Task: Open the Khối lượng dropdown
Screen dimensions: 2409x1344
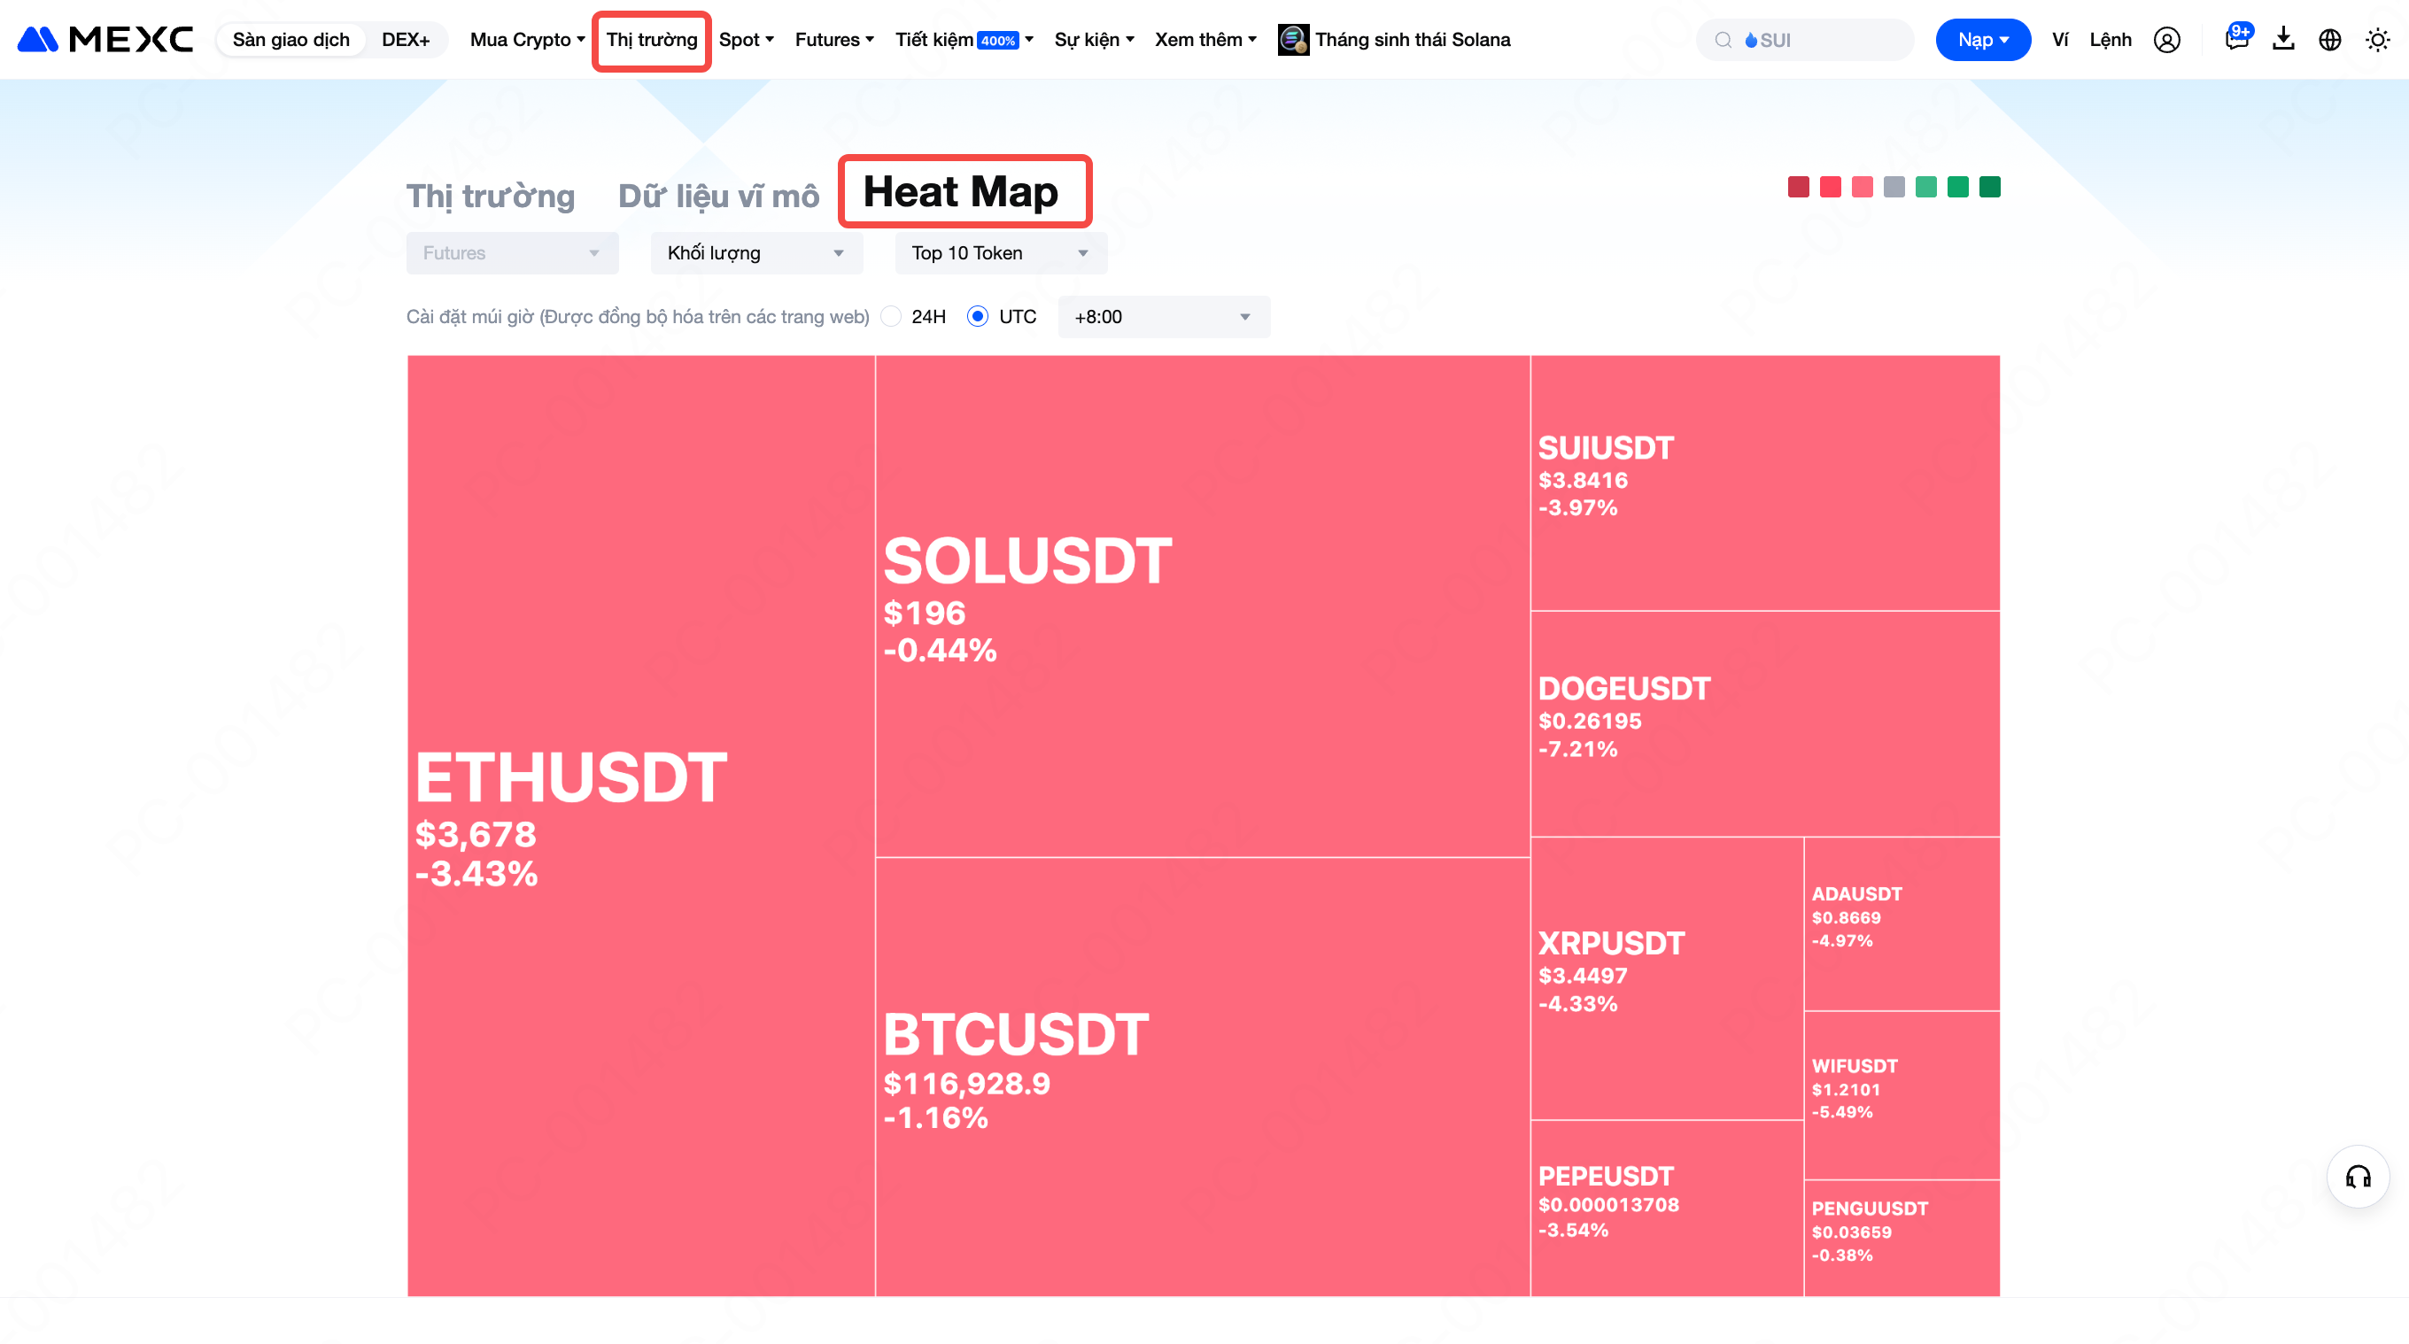Action: (755, 253)
